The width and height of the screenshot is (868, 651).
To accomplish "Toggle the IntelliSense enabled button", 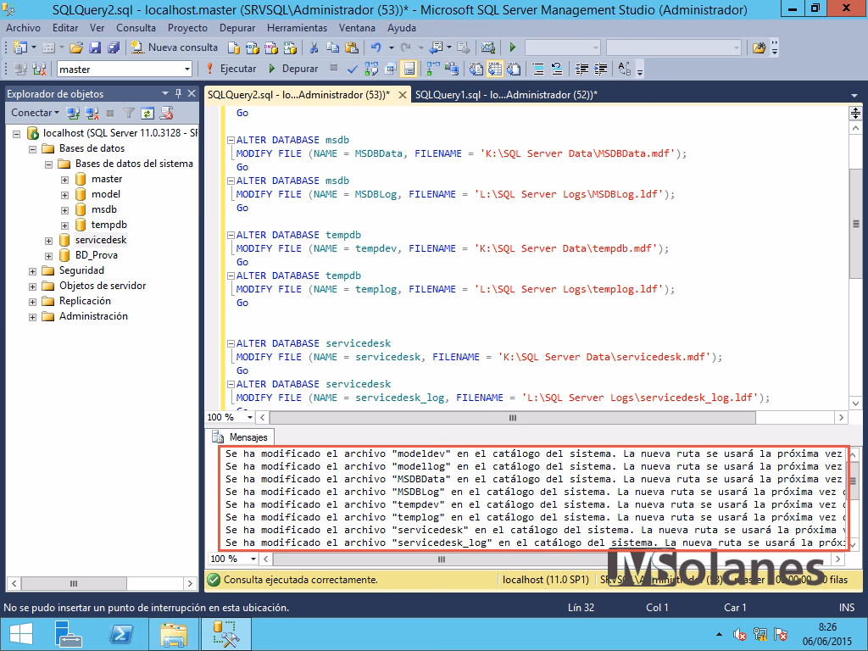I will [409, 70].
